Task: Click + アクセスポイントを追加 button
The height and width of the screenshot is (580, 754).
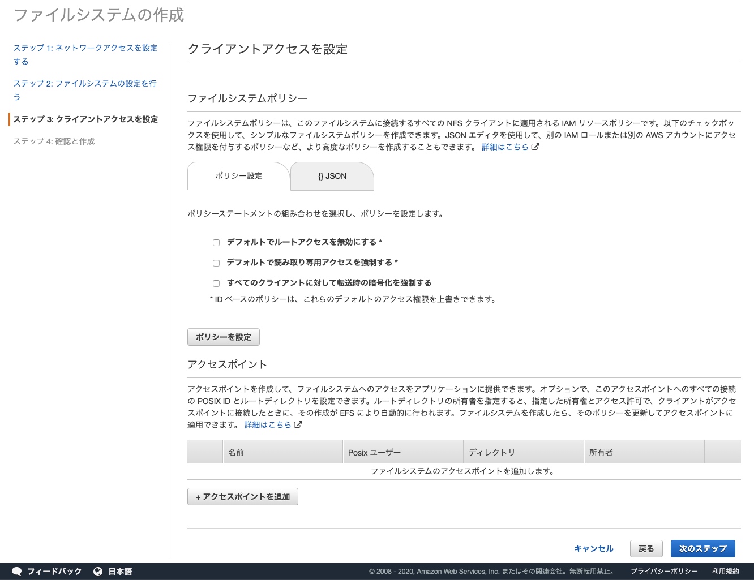Action: point(242,497)
